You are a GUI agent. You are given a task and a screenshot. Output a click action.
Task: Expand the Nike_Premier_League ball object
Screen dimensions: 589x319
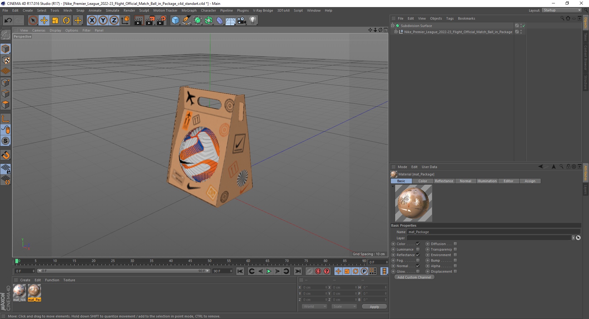[396, 32]
